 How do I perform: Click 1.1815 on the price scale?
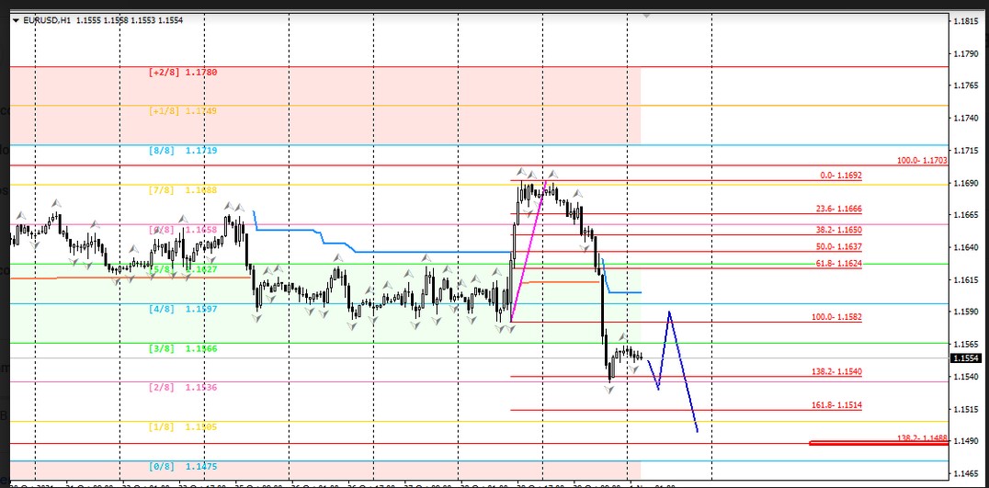pos(965,20)
